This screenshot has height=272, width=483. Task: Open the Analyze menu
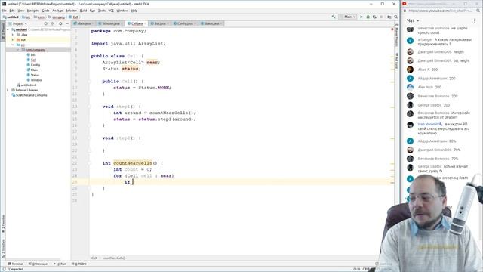57,11
